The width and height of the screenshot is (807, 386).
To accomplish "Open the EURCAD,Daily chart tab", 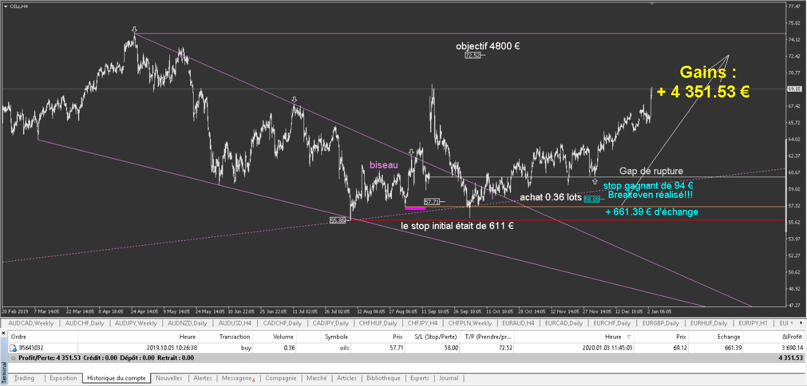I will tap(564, 323).
